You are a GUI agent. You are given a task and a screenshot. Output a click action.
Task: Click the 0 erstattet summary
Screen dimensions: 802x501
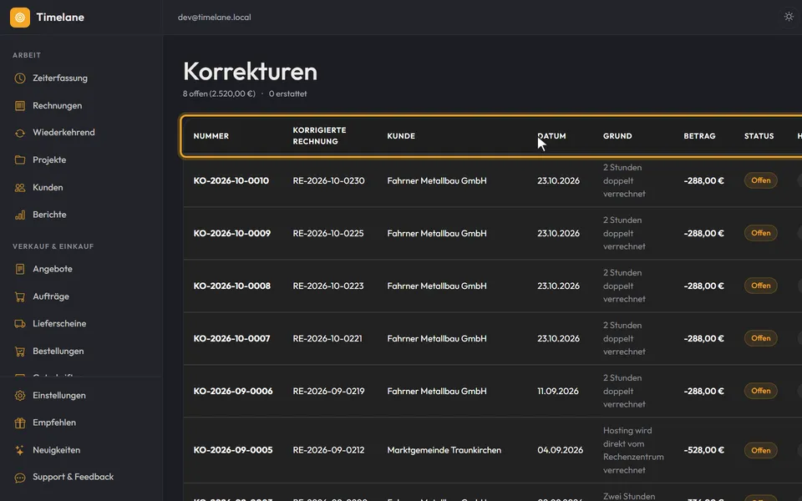[x=288, y=94]
